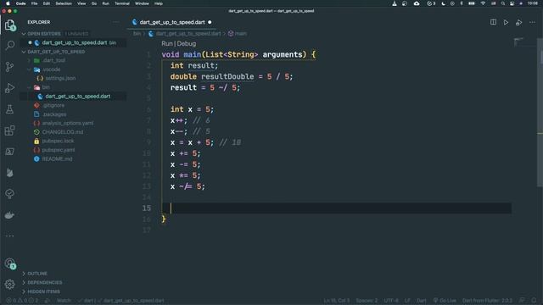Open the Run and Debug view
The height and width of the screenshot is (305, 543).
[x=9, y=88]
